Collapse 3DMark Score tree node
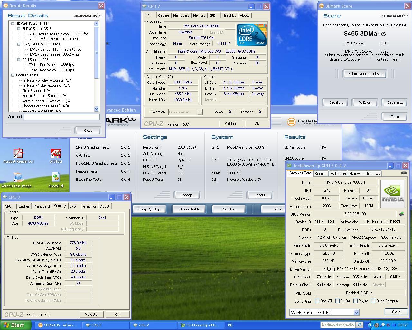This screenshot has height=330, width=412. tap(13, 24)
